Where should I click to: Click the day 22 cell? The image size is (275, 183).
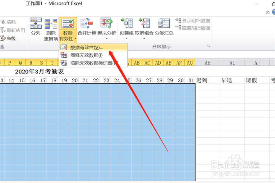[x=94, y=80]
